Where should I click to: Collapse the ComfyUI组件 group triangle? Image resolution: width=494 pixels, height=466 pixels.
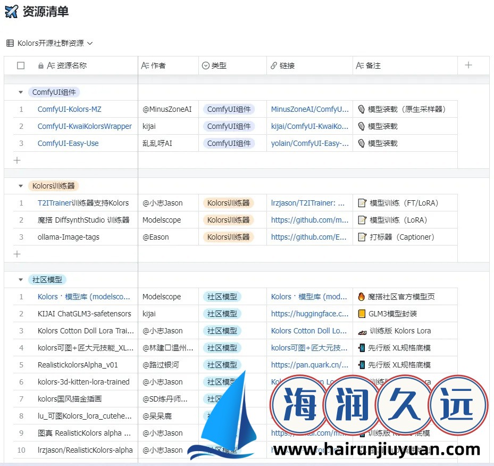point(21,93)
